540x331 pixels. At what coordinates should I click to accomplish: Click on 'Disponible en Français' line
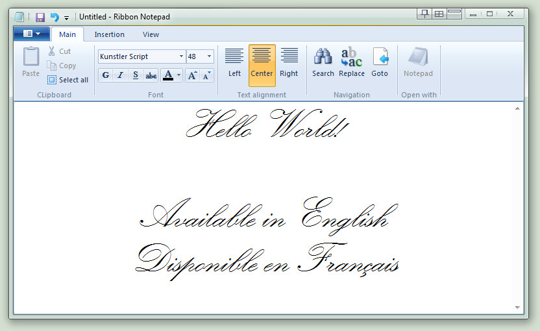267,262
